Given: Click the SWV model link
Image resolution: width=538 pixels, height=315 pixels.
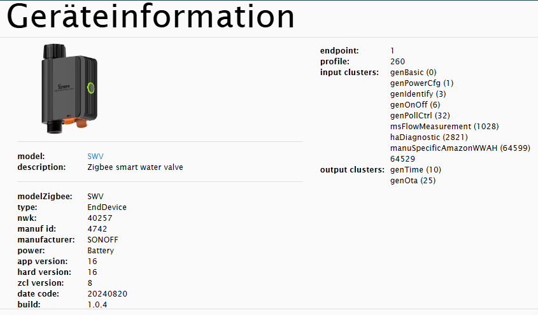Looking at the screenshot, I should click(95, 156).
